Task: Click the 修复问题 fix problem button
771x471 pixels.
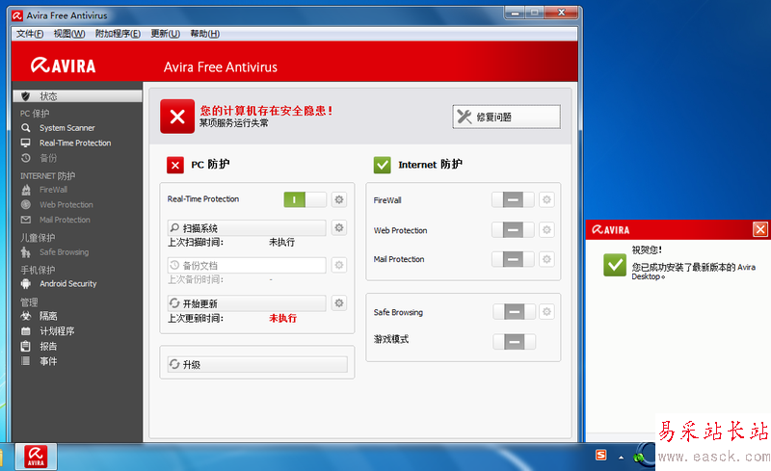Action: point(507,117)
